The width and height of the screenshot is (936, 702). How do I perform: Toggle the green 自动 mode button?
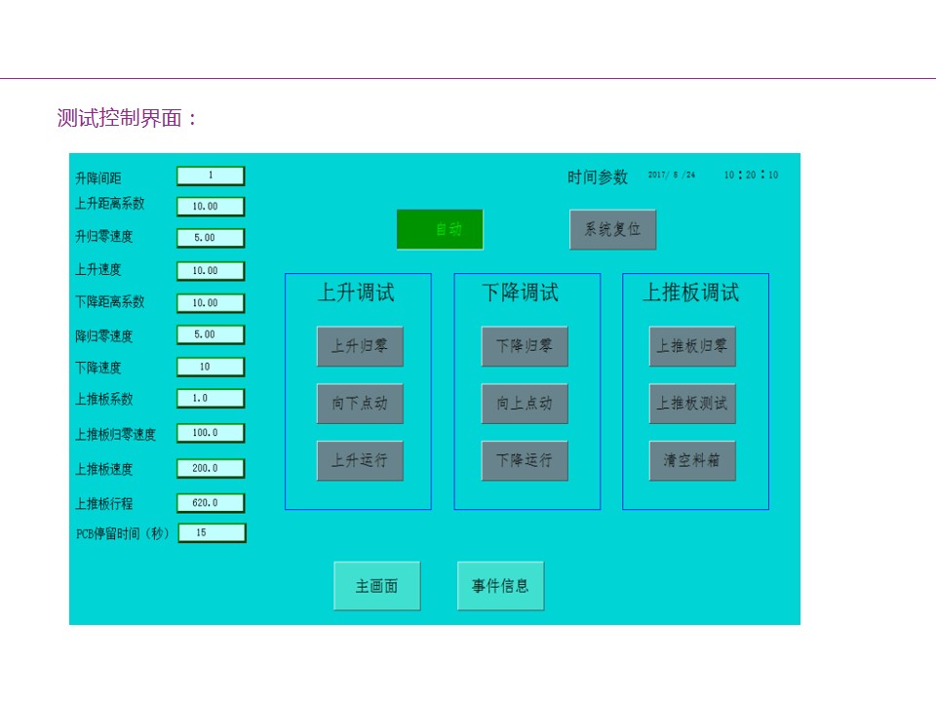[x=440, y=229]
